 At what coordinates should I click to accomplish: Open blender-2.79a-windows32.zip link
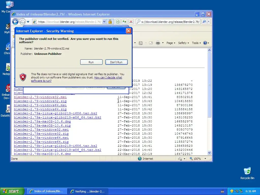41,134
